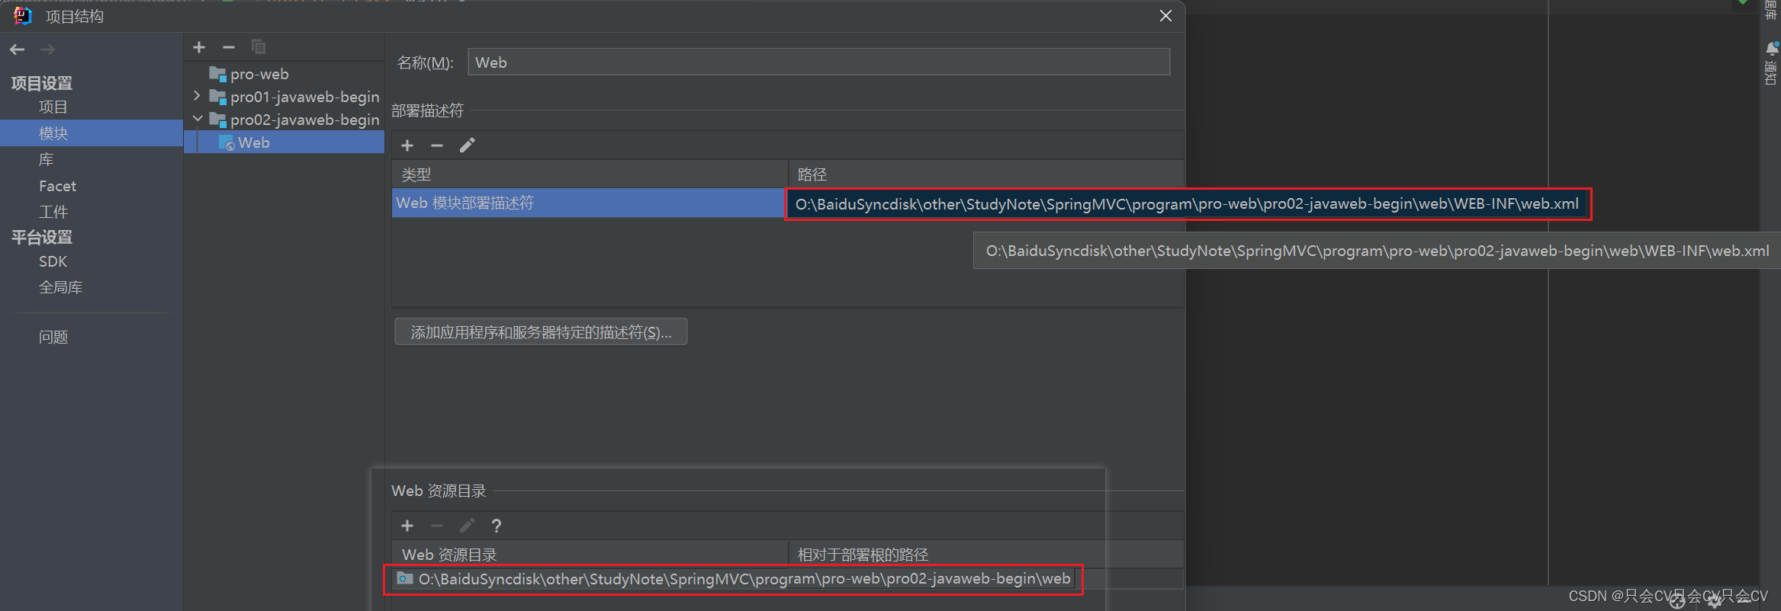1781x611 pixels.
Task: Select the Web 模块部署描述符 row
Action: point(589,203)
